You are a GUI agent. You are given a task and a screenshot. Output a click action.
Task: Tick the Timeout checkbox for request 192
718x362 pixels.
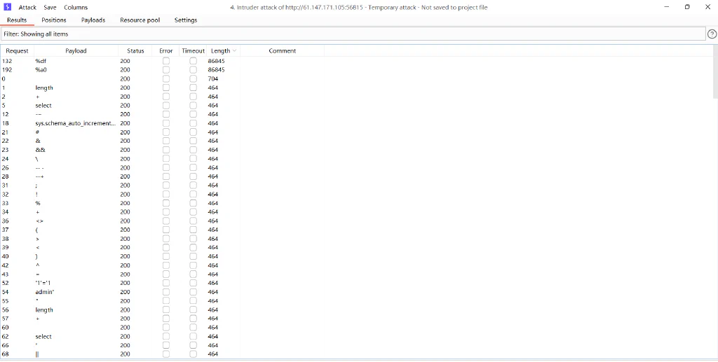pos(194,70)
